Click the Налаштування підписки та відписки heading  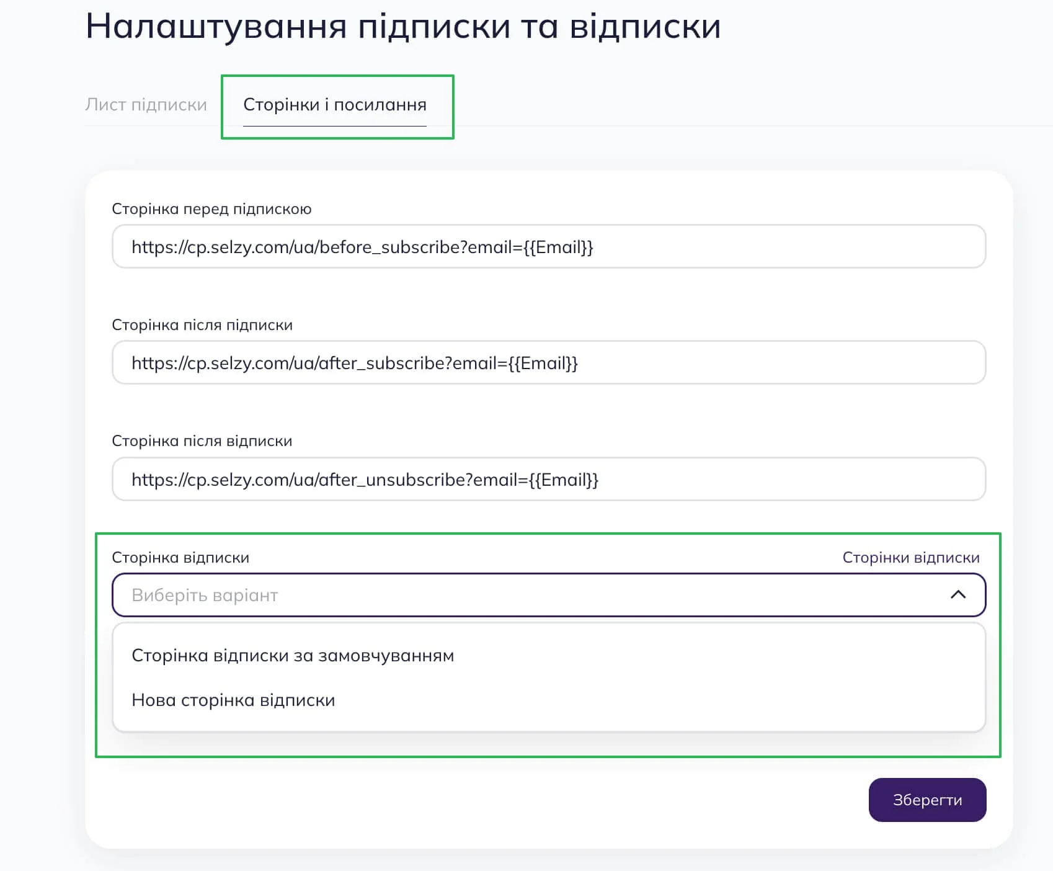pyautogui.click(x=403, y=26)
